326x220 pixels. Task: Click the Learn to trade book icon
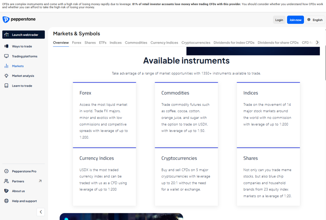coord(6,86)
